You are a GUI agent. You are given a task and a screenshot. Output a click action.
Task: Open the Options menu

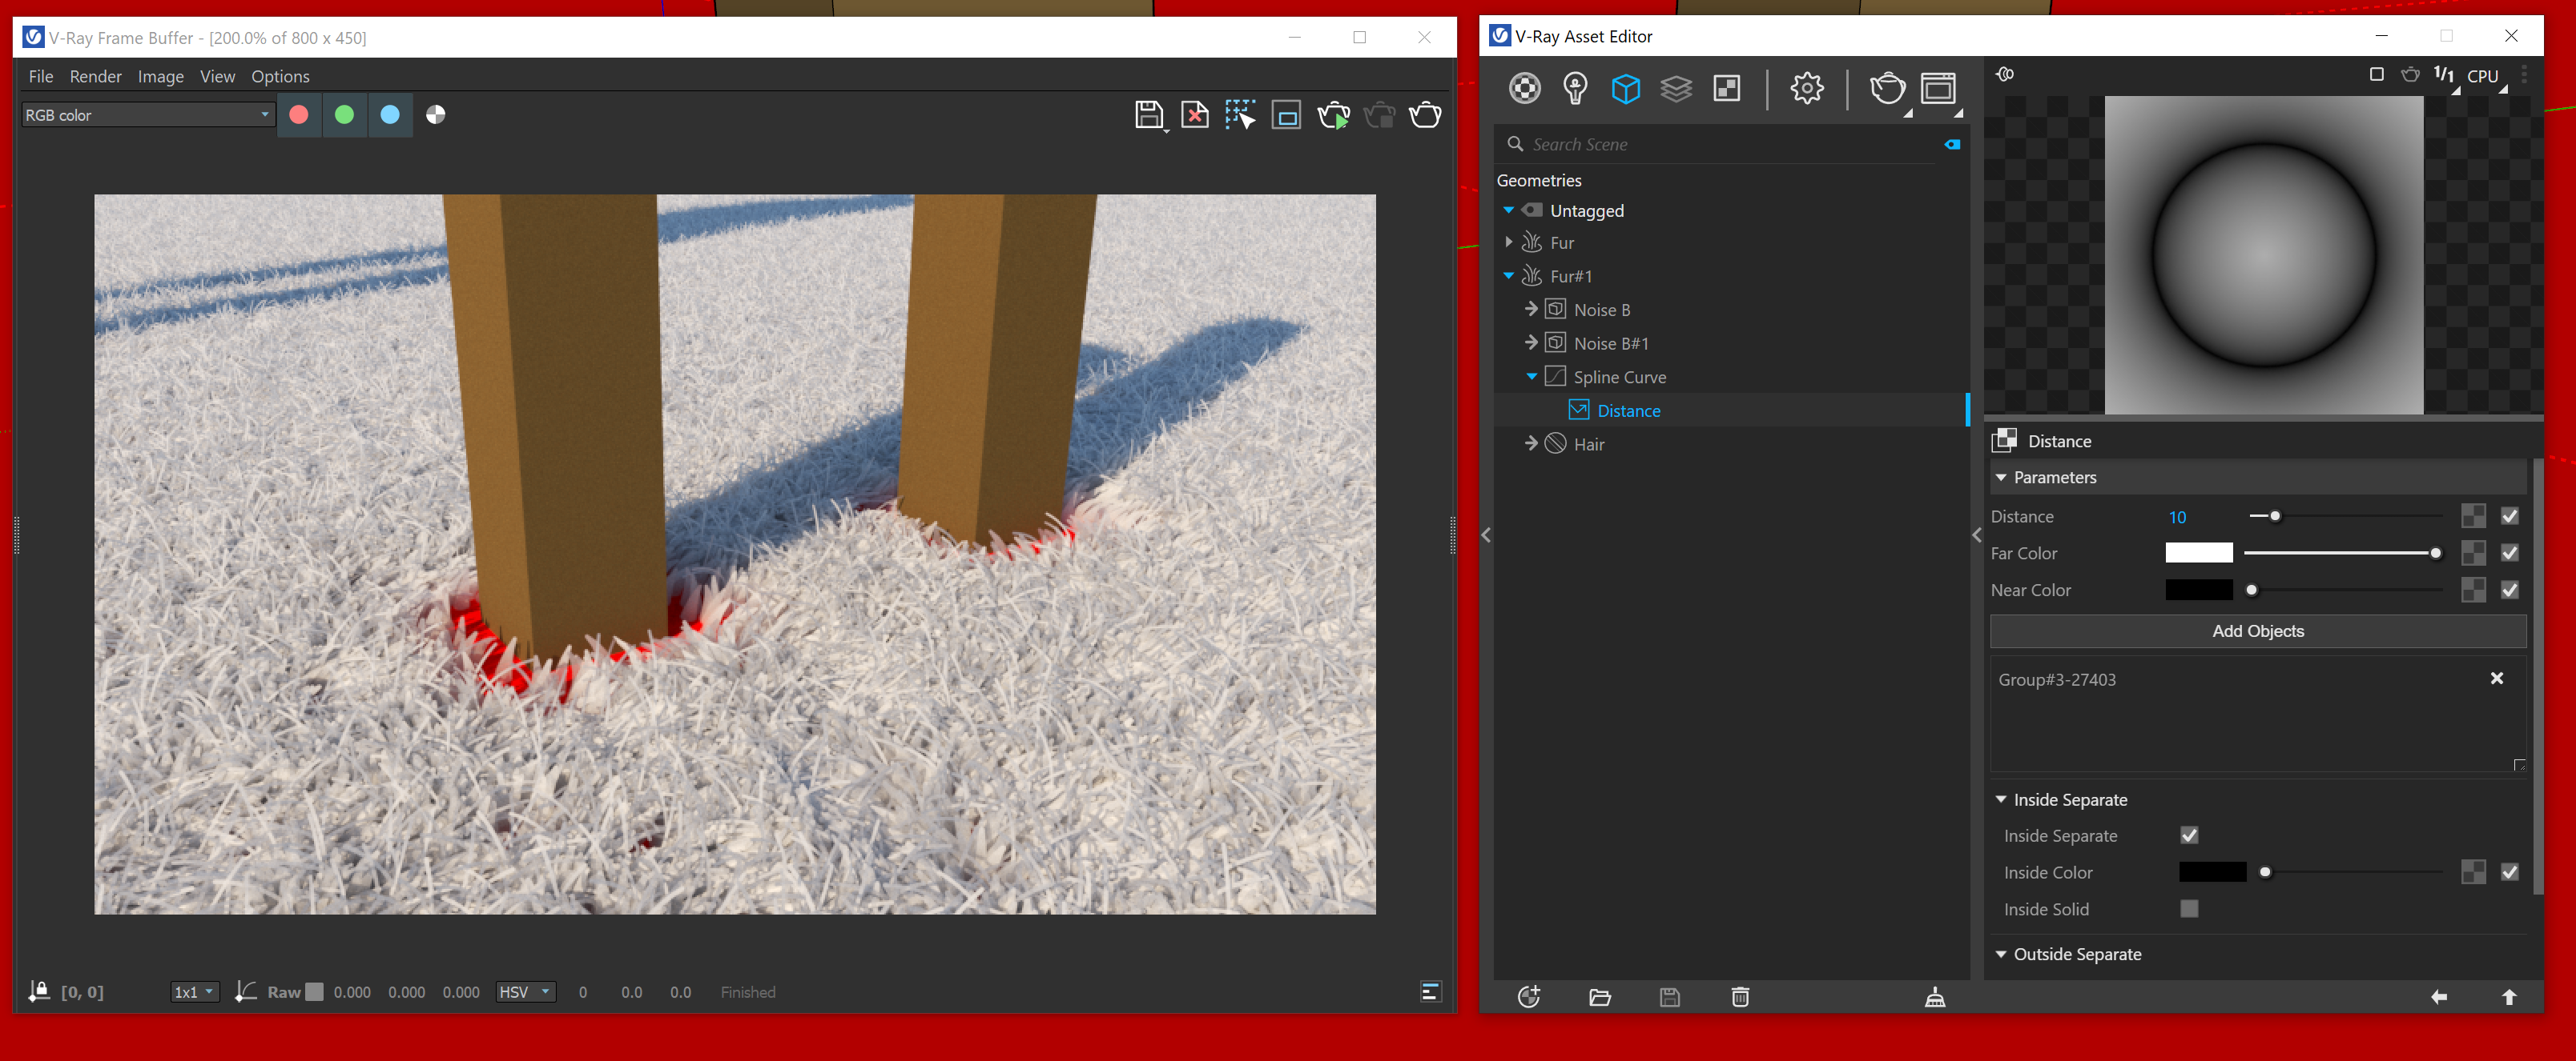[x=280, y=76]
